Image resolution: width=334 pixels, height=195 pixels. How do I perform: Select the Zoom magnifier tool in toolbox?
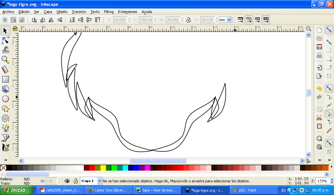[5, 60]
